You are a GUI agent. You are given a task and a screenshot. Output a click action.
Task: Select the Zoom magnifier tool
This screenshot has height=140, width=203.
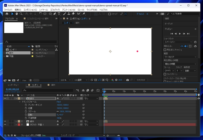point(21,14)
